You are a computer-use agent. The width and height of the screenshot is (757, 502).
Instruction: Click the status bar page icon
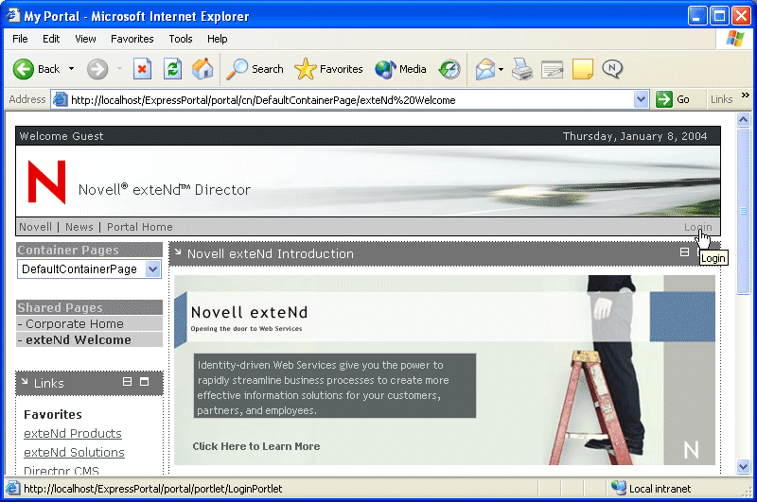click(x=12, y=488)
